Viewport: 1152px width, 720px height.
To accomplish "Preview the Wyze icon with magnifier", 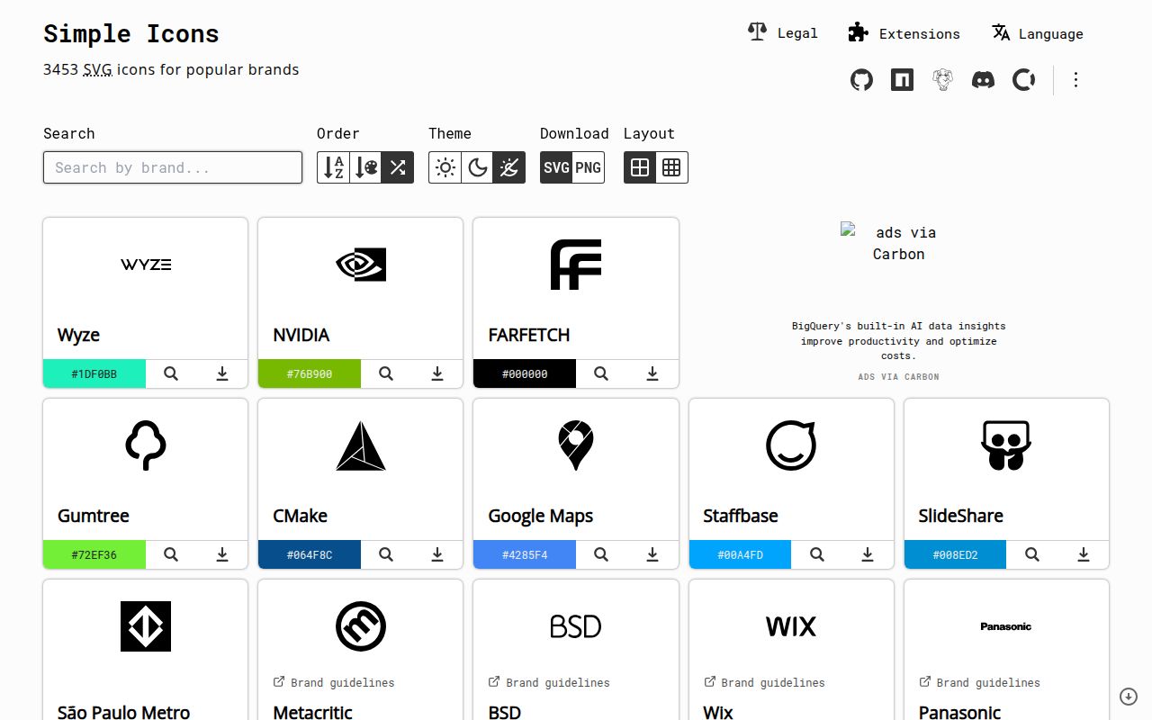I will (x=171, y=373).
